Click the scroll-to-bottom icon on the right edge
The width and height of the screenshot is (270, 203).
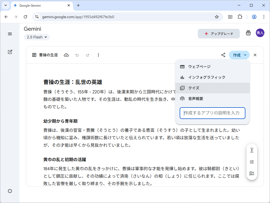pyautogui.click(x=252, y=150)
